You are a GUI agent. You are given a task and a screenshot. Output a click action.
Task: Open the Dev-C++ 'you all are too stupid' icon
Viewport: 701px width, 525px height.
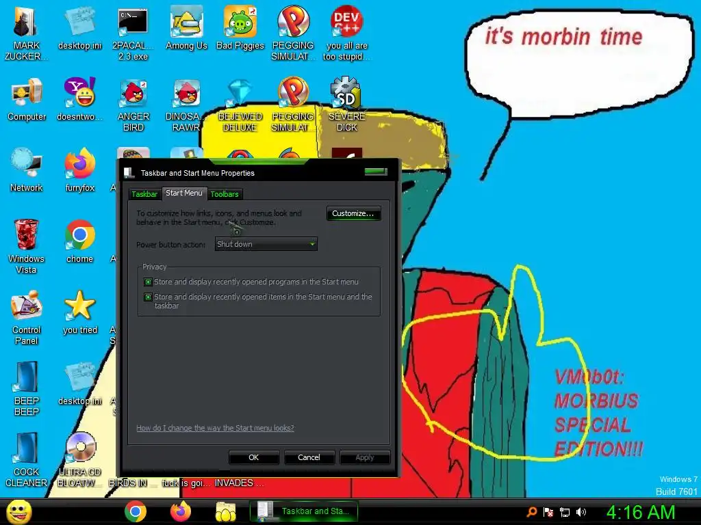tap(346, 32)
